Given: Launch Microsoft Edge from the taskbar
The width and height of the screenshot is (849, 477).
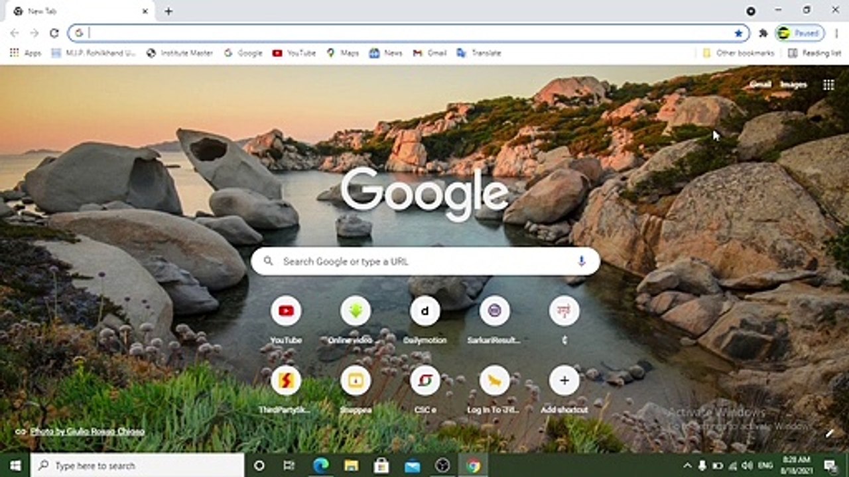Looking at the screenshot, I should [321, 466].
